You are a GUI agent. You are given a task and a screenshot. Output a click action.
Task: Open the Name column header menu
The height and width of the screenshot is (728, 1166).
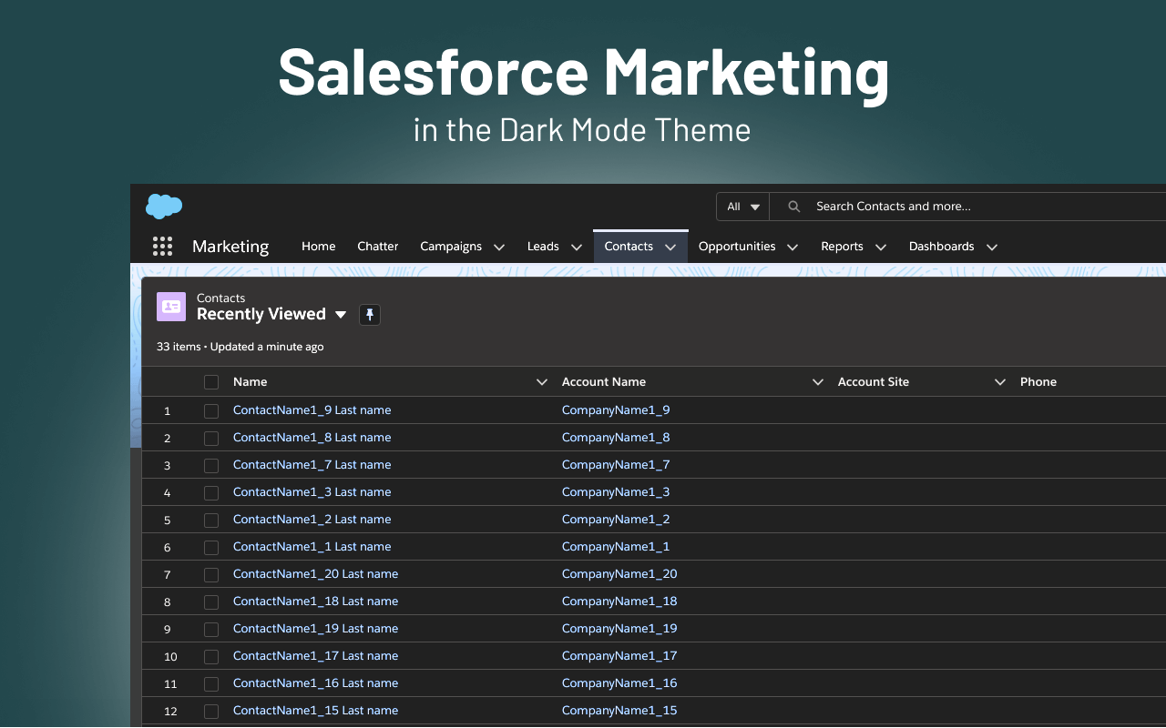point(542,382)
